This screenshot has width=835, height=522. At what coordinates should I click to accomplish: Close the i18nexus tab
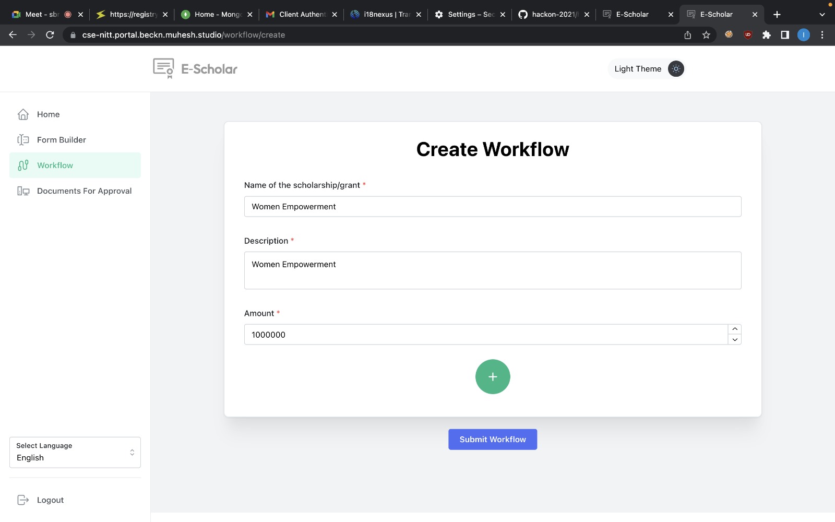coord(419,15)
